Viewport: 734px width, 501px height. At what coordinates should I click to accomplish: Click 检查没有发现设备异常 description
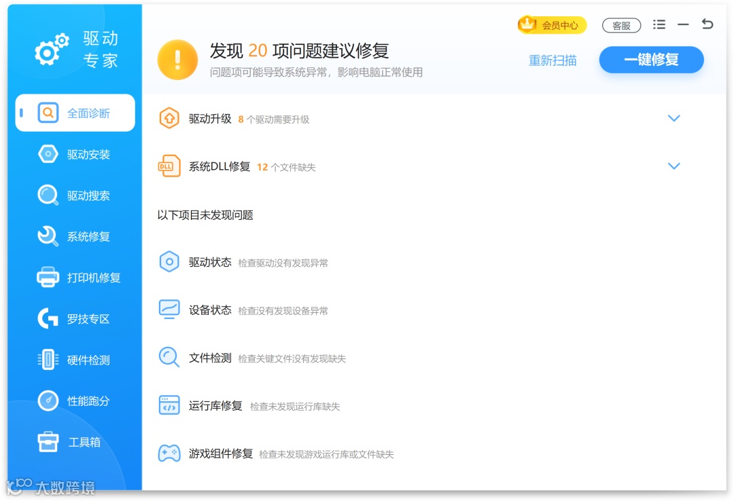tap(283, 311)
